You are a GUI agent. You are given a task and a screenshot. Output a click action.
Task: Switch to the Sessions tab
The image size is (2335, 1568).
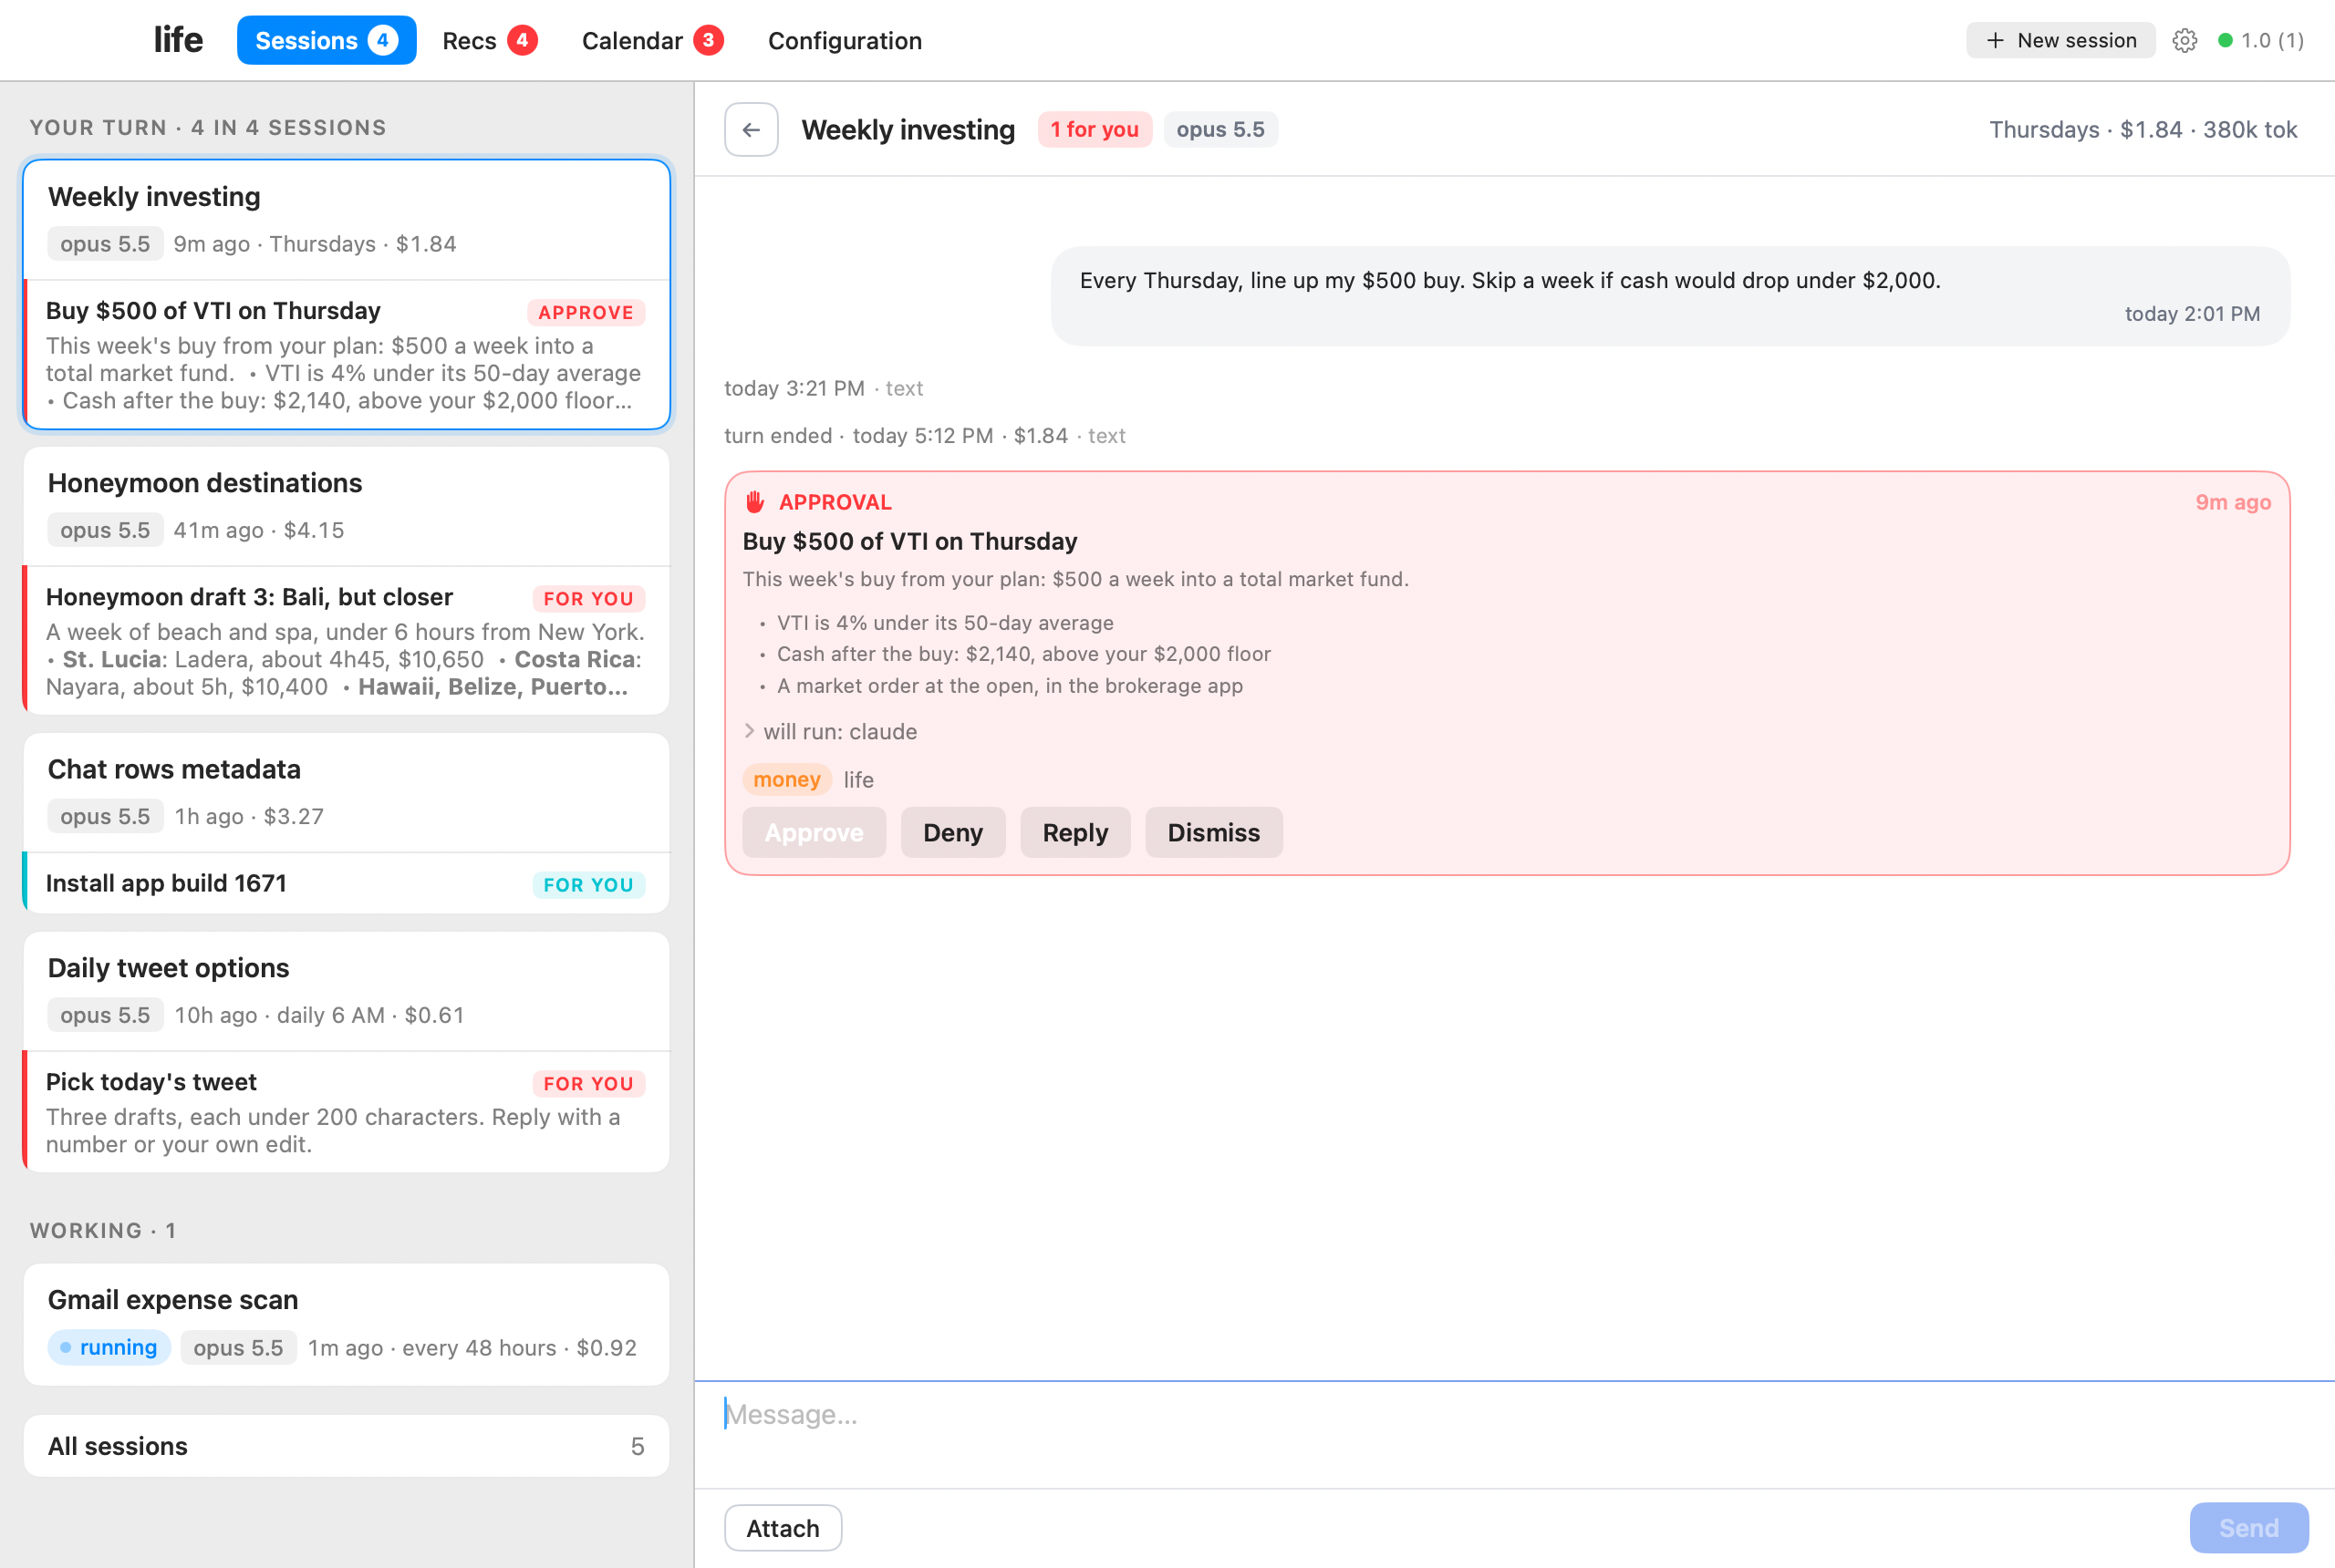click(x=327, y=40)
